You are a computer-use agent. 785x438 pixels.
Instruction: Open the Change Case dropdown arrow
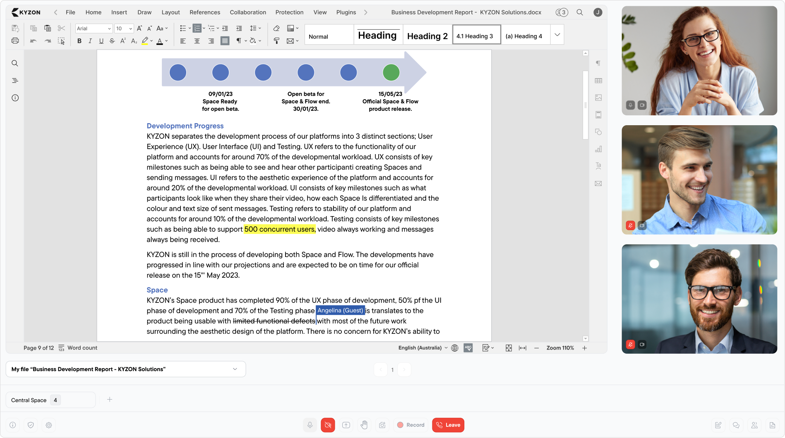pos(166,29)
